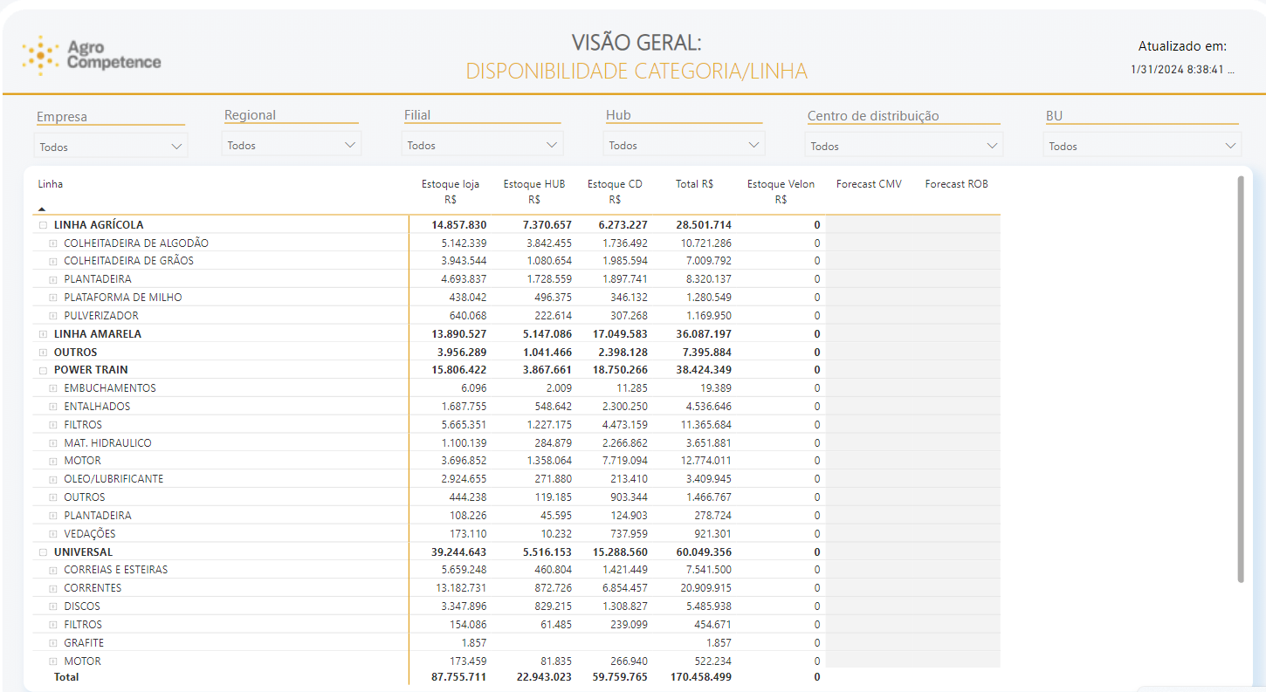The width and height of the screenshot is (1266, 692).
Task: Click the update timestamp 1/31/2024
Action: point(1182,69)
